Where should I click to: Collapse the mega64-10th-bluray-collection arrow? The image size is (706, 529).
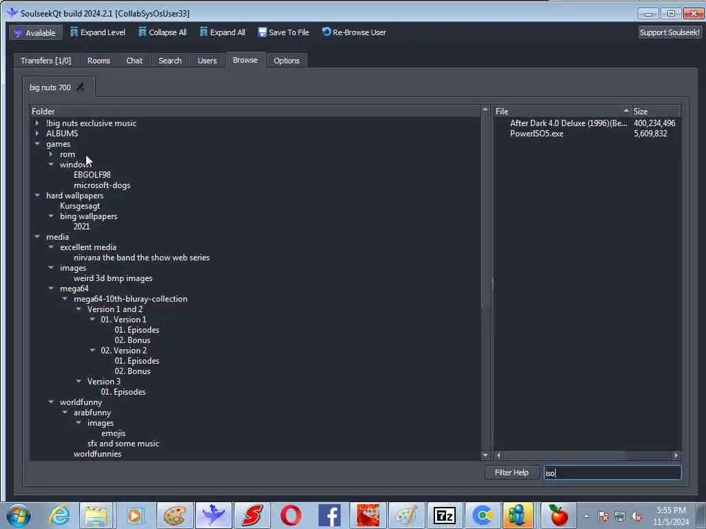pyautogui.click(x=65, y=299)
